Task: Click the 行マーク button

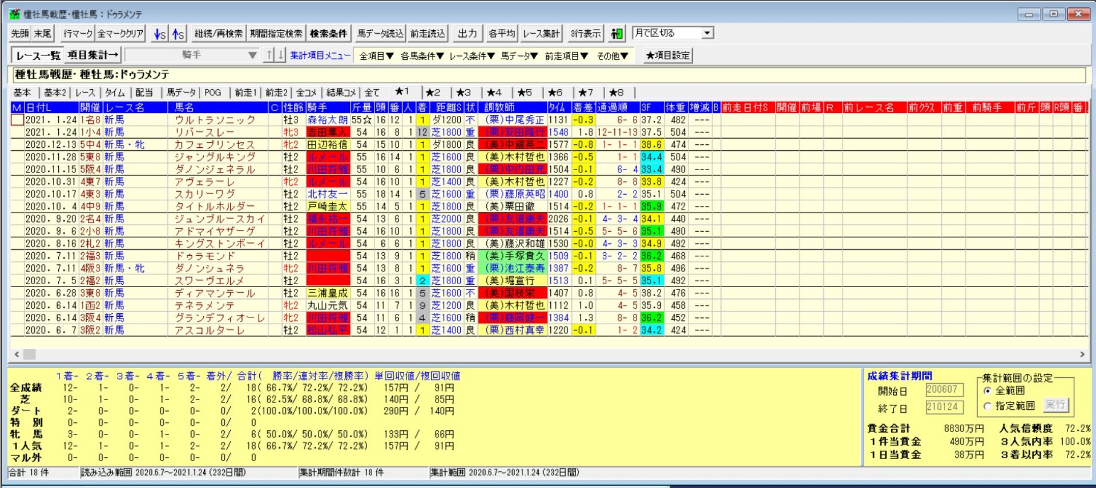Action: (x=78, y=34)
